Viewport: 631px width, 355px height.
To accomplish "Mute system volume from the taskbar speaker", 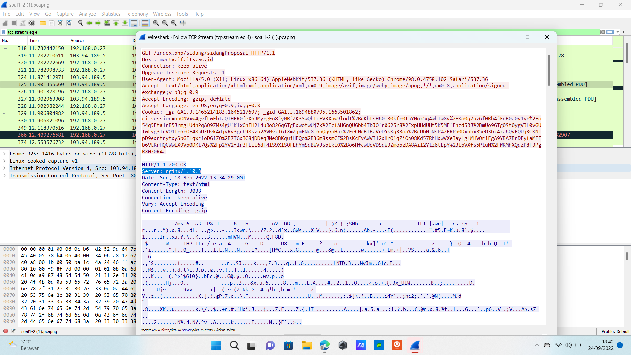I will point(568,345).
